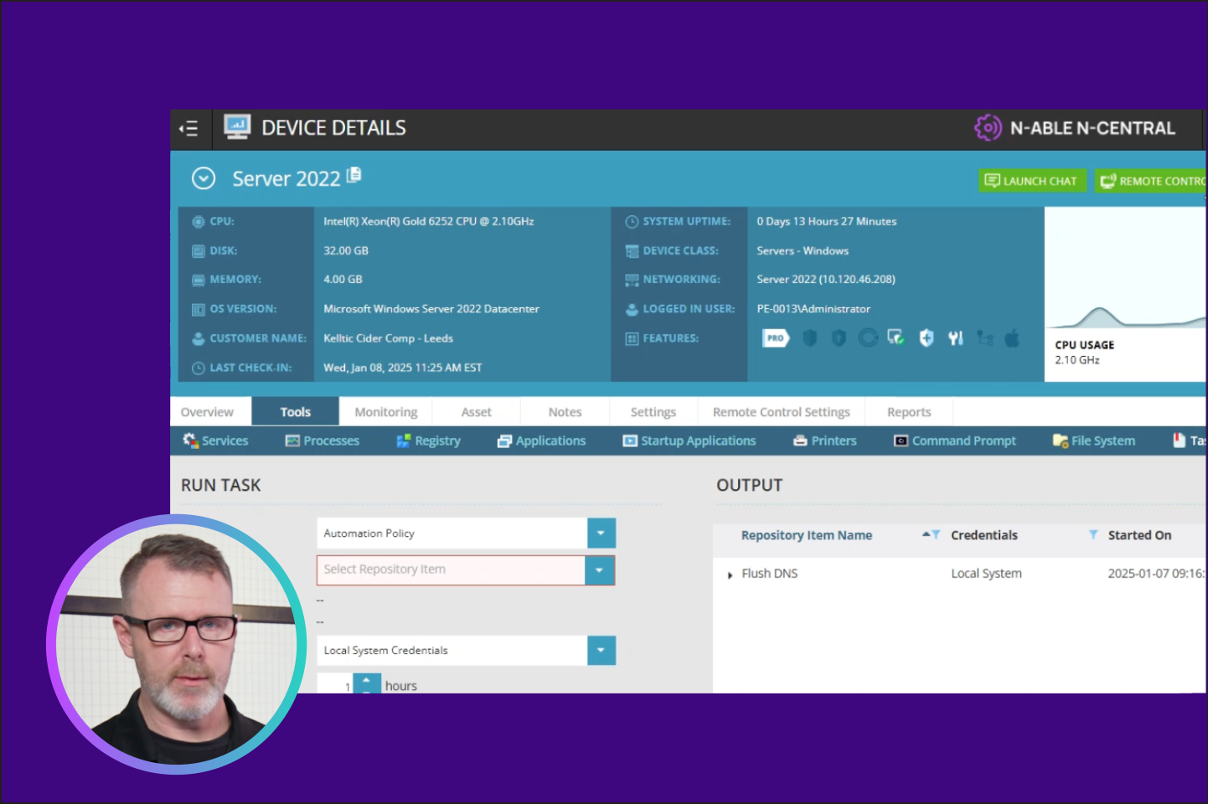This screenshot has width=1208, height=804.
Task: Switch to the Monitoring tab
Action: (x=385, y=412)
